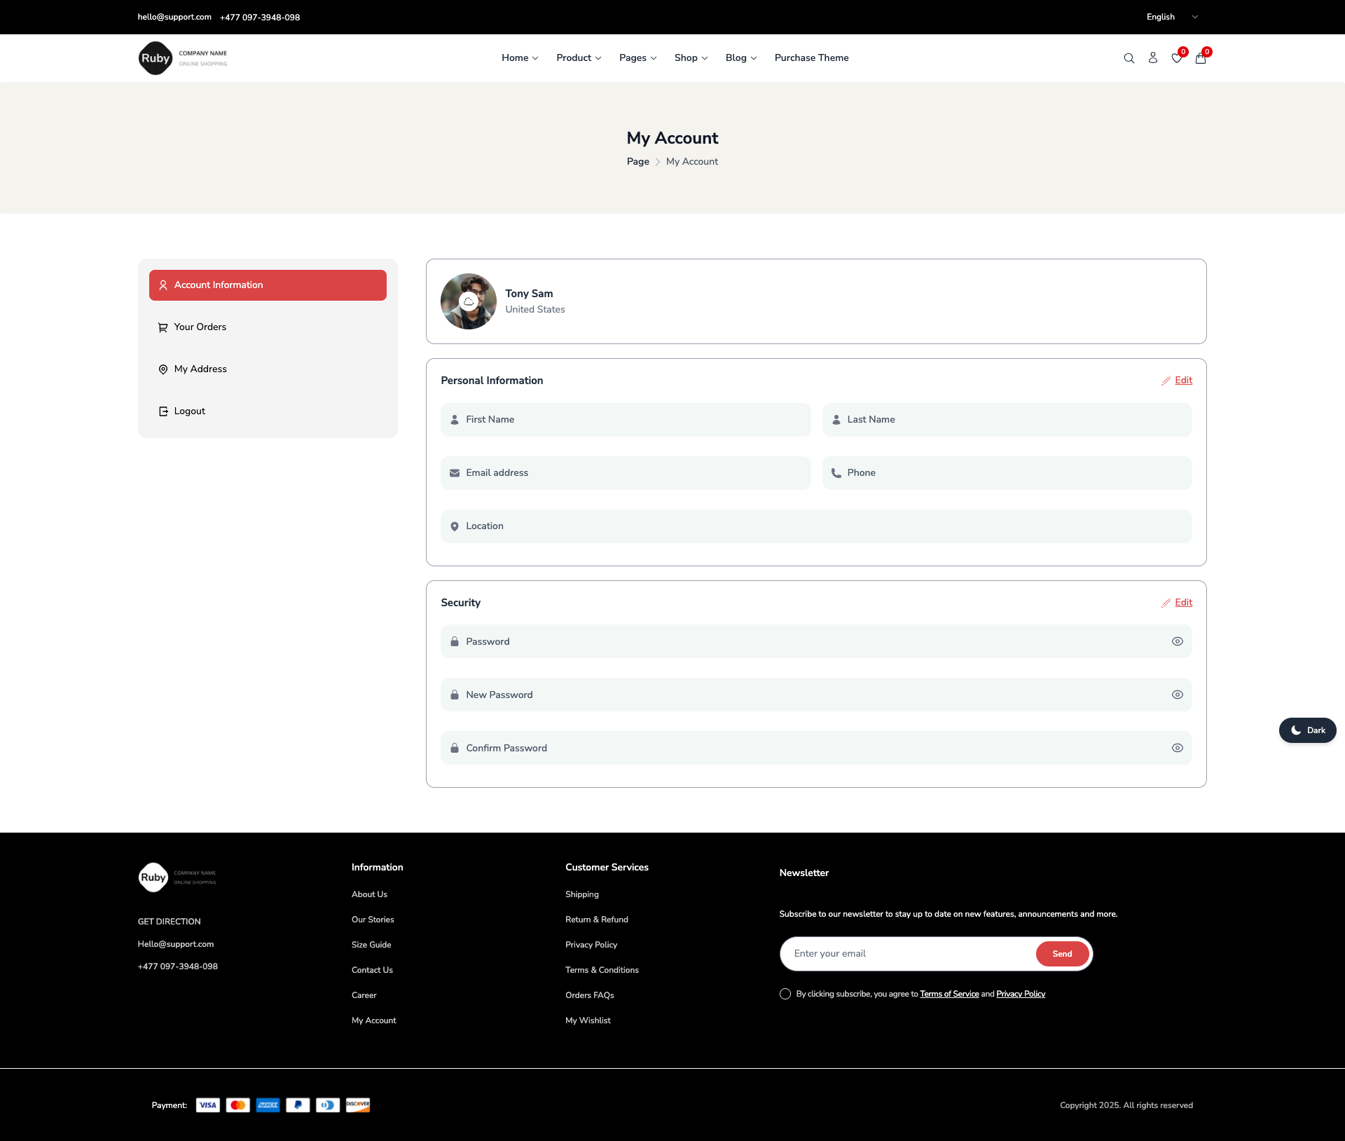The height and width of the screenshot is (1141, 1345).
Task: Open the wishlist heart icon
Action: (x=1177, y=58)
